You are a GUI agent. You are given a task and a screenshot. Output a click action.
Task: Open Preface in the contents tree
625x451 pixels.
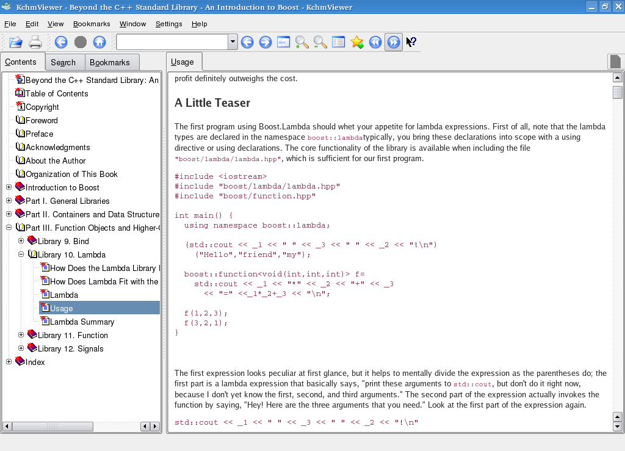[x=40, y=134]
